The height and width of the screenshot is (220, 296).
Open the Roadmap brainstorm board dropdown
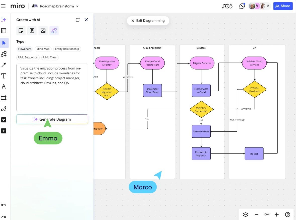[55, 6]
